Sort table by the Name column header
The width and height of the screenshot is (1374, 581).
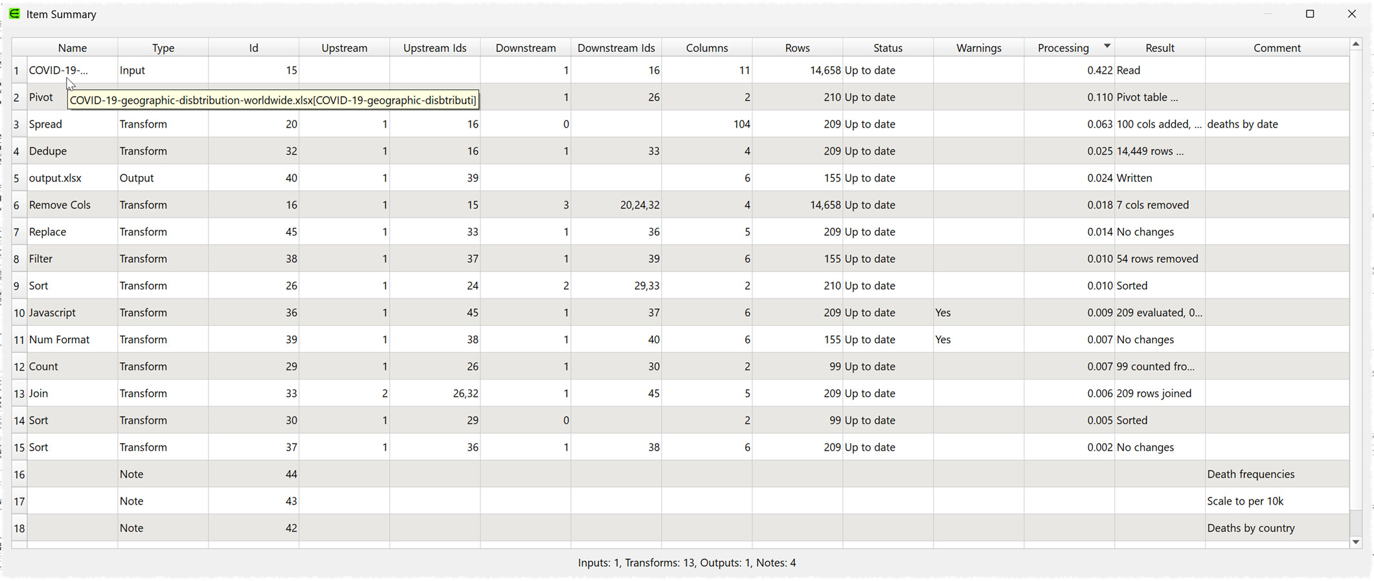coord(73,48)
